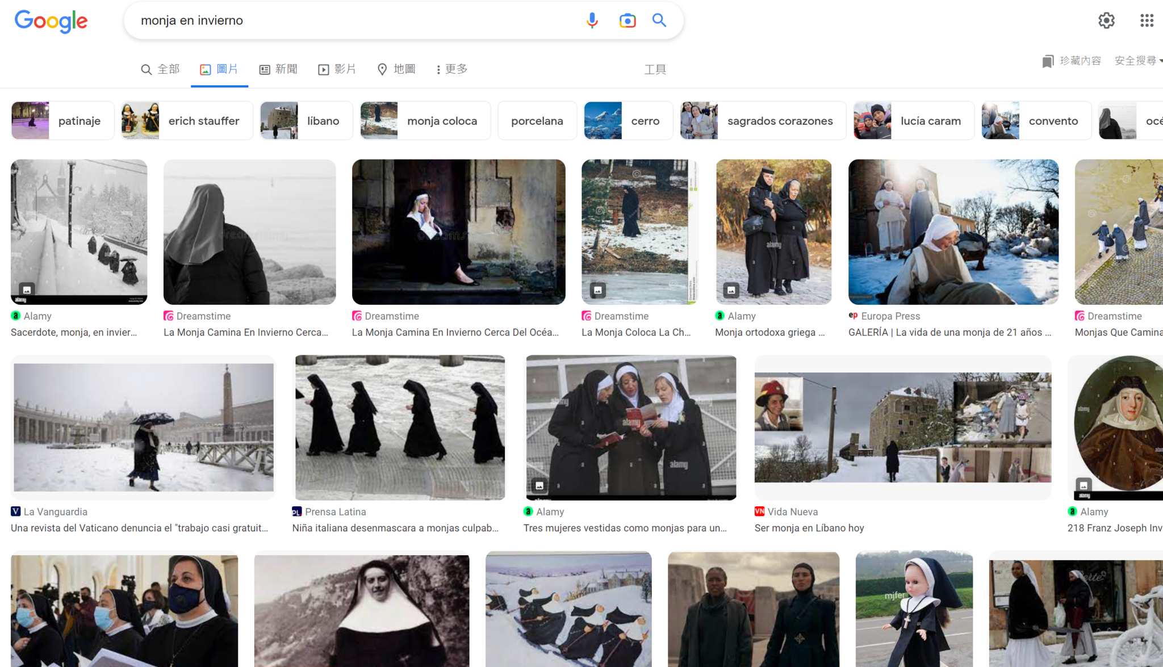
Task: Click licensable badge on 'Monja Coloca' image
Action: tap(597, 290)
